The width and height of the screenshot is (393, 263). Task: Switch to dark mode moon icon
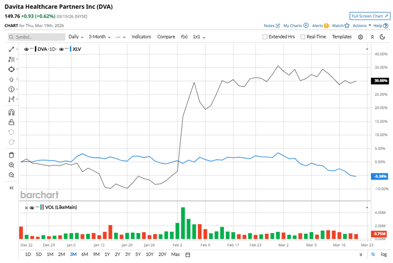click(382, 37)
